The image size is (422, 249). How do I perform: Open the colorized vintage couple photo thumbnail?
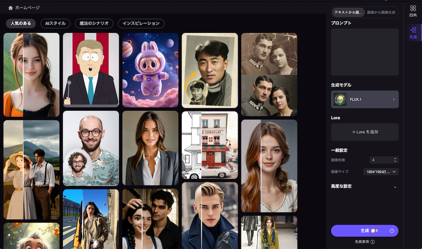pyautogui.click(x=269, y=75)
